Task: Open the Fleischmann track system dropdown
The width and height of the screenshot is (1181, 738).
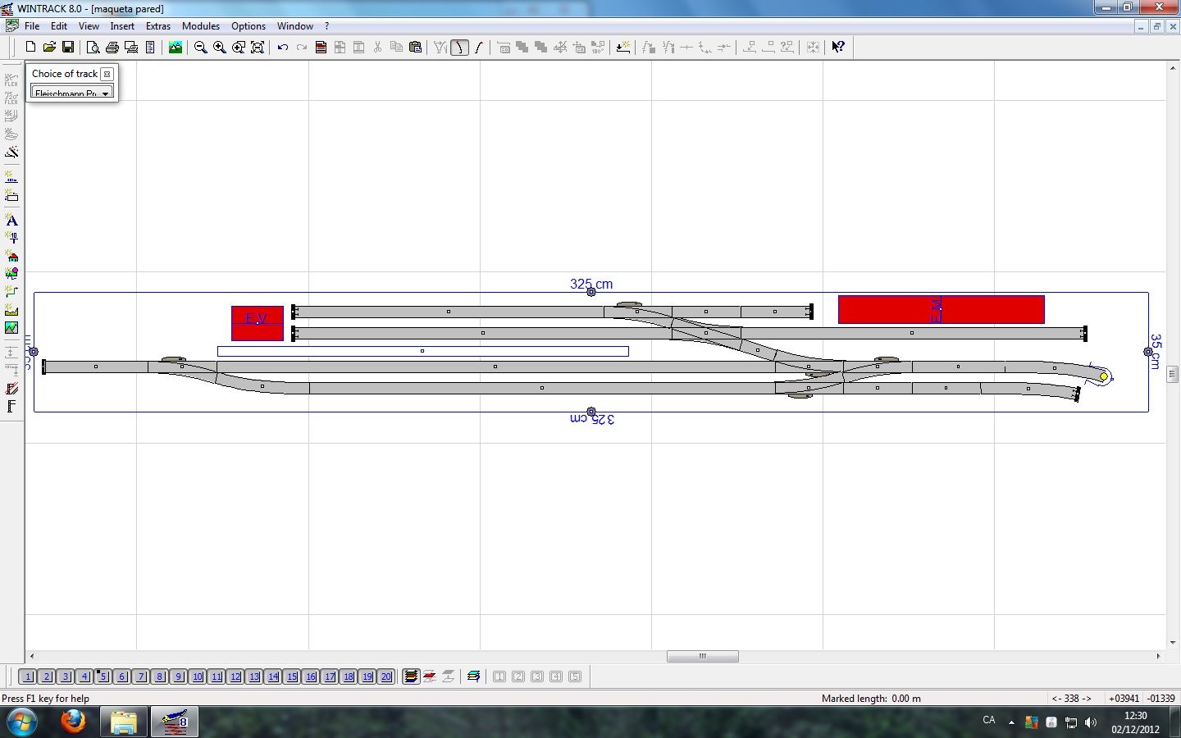Action: (x=71, y=93)
